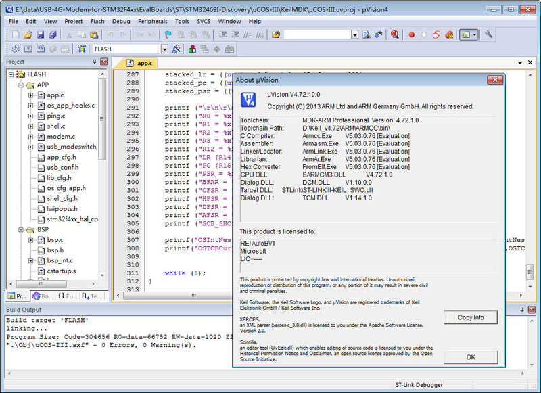Click the Copy Info button
541x393 pixels.
[470, 317]
